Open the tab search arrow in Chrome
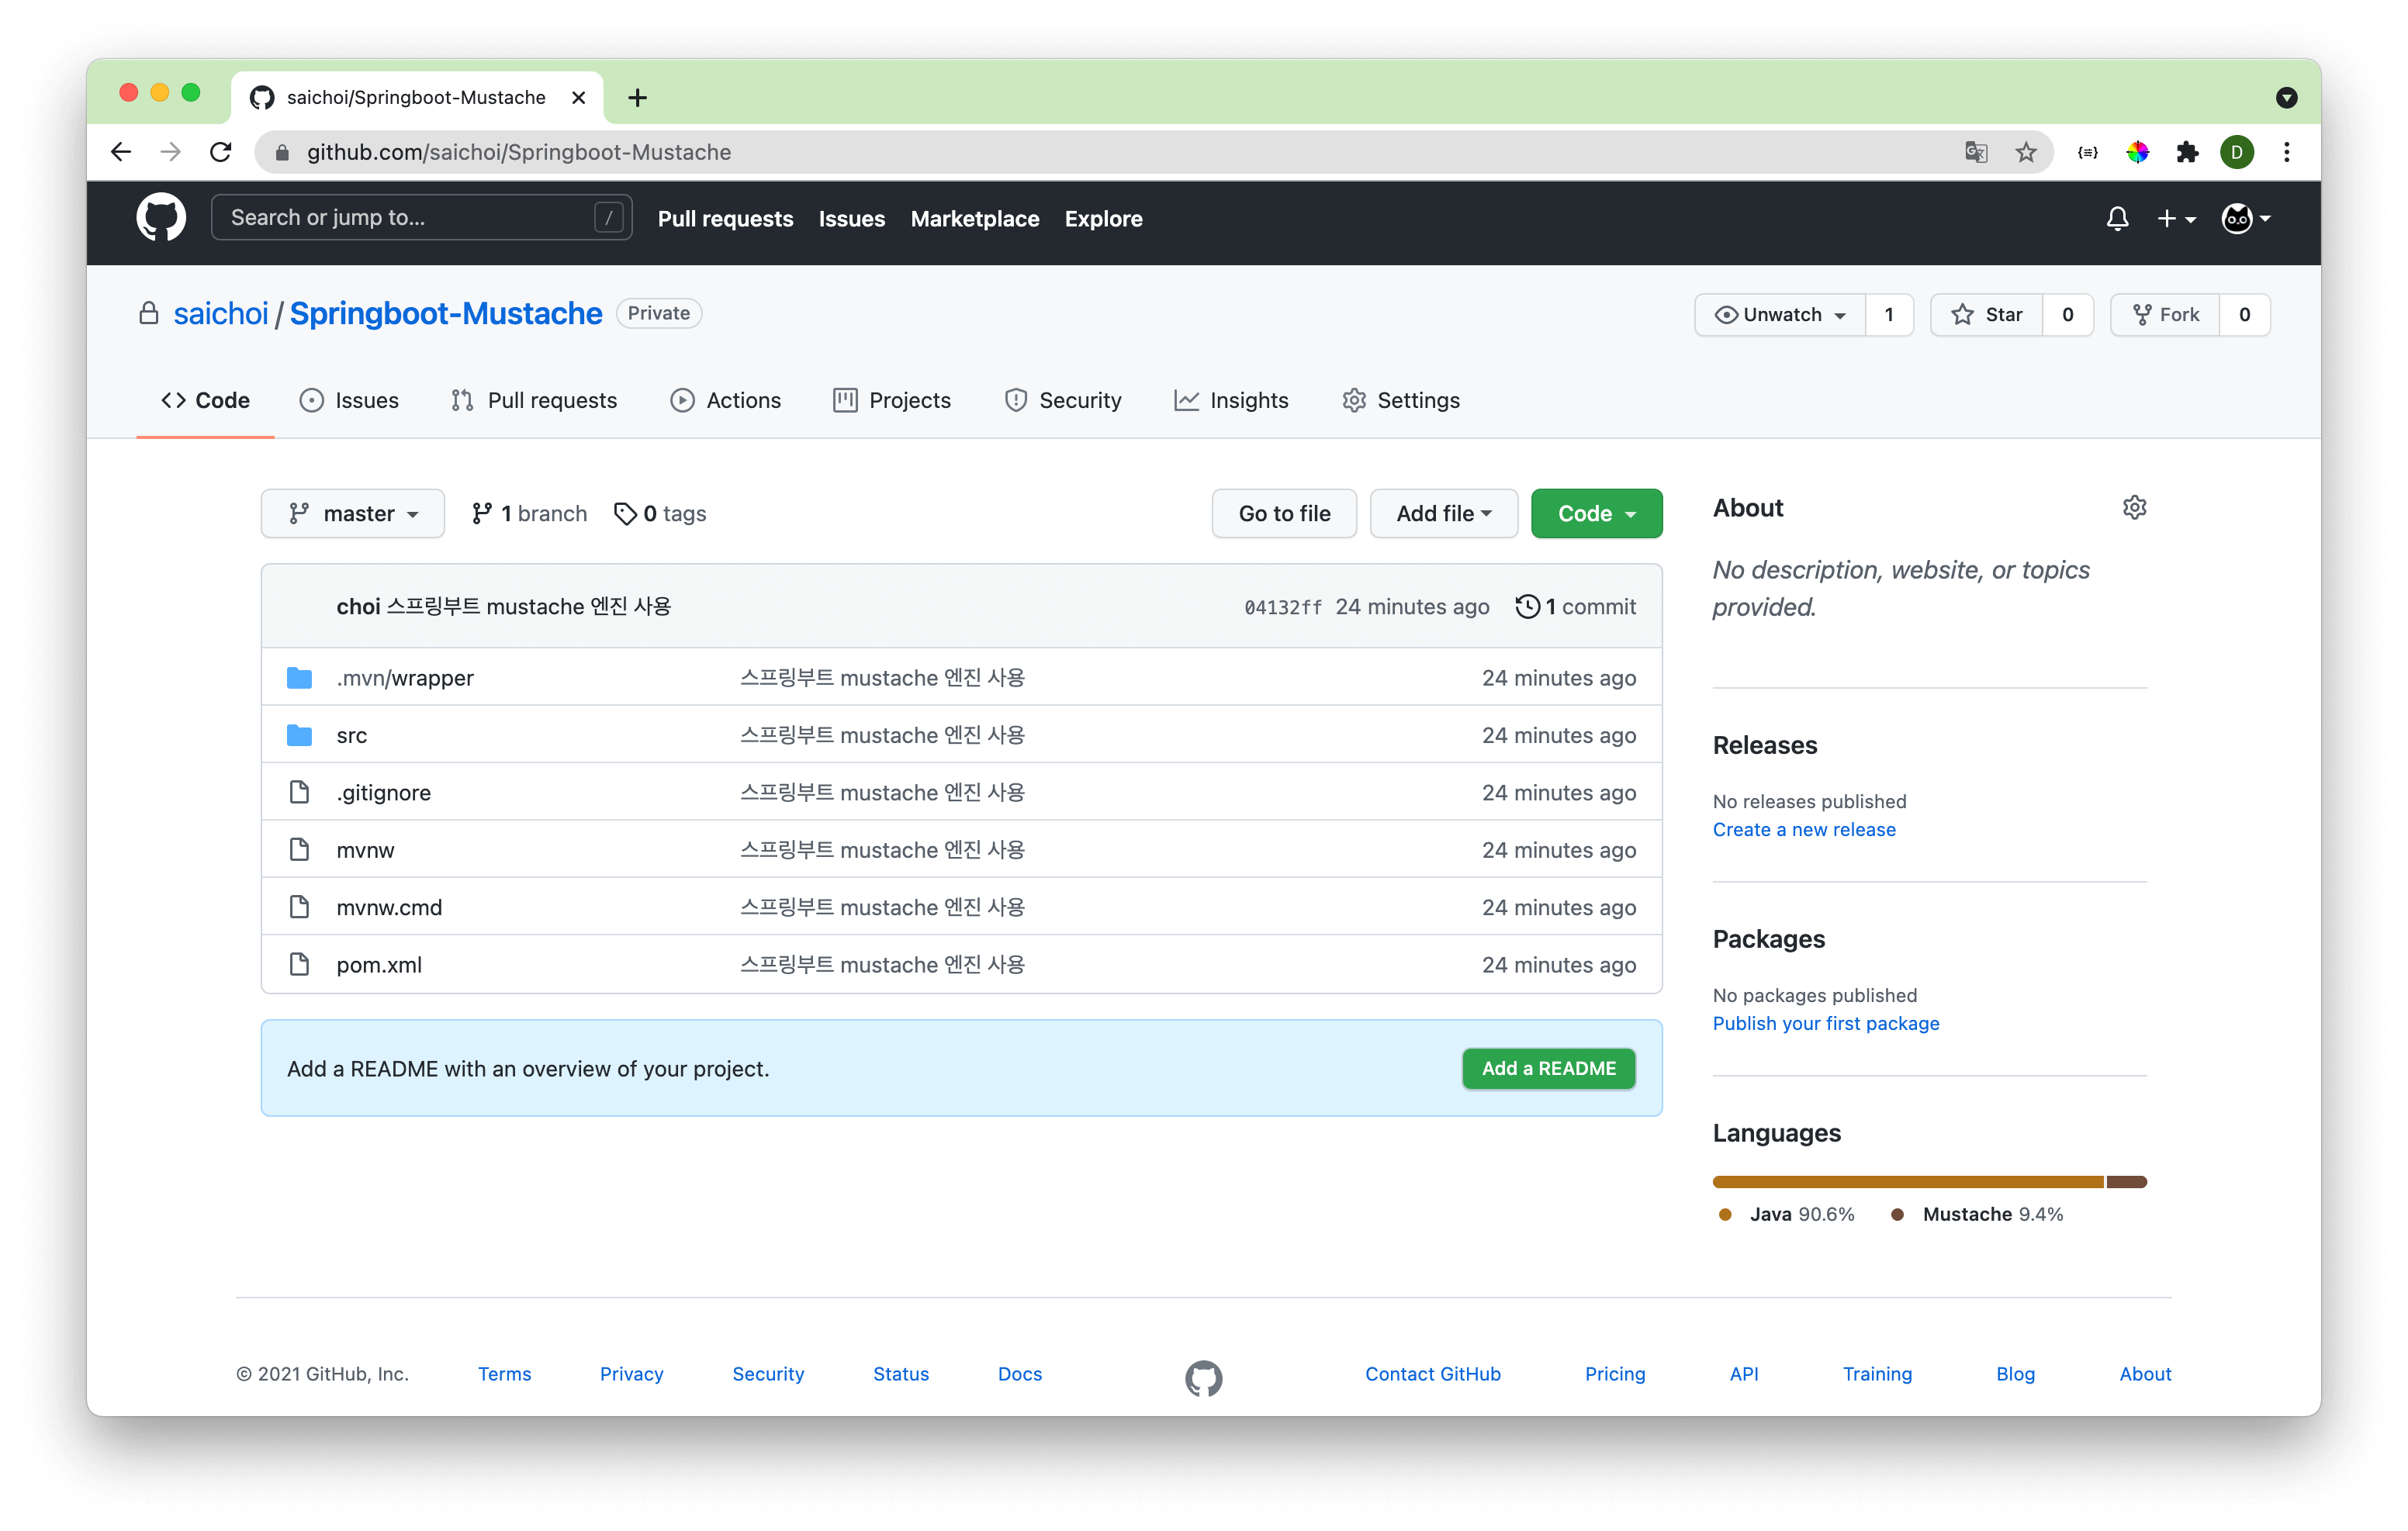This screenshot has height=1531, width=2408. click(x=2286, y=97)
